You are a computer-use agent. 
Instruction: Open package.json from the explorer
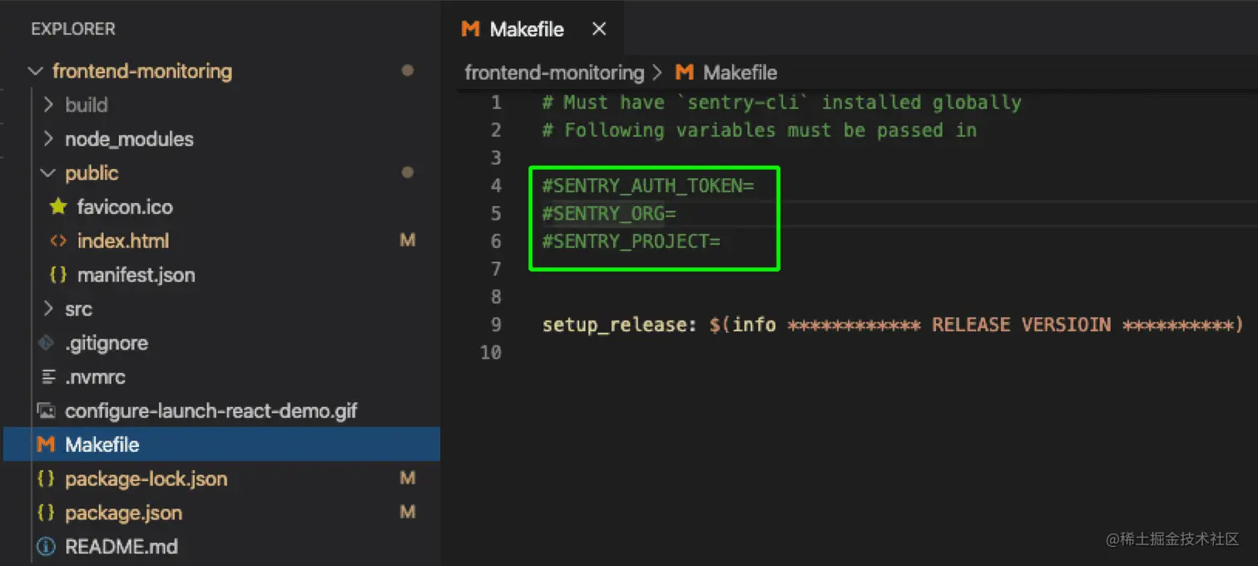click(x=123, y=513)
